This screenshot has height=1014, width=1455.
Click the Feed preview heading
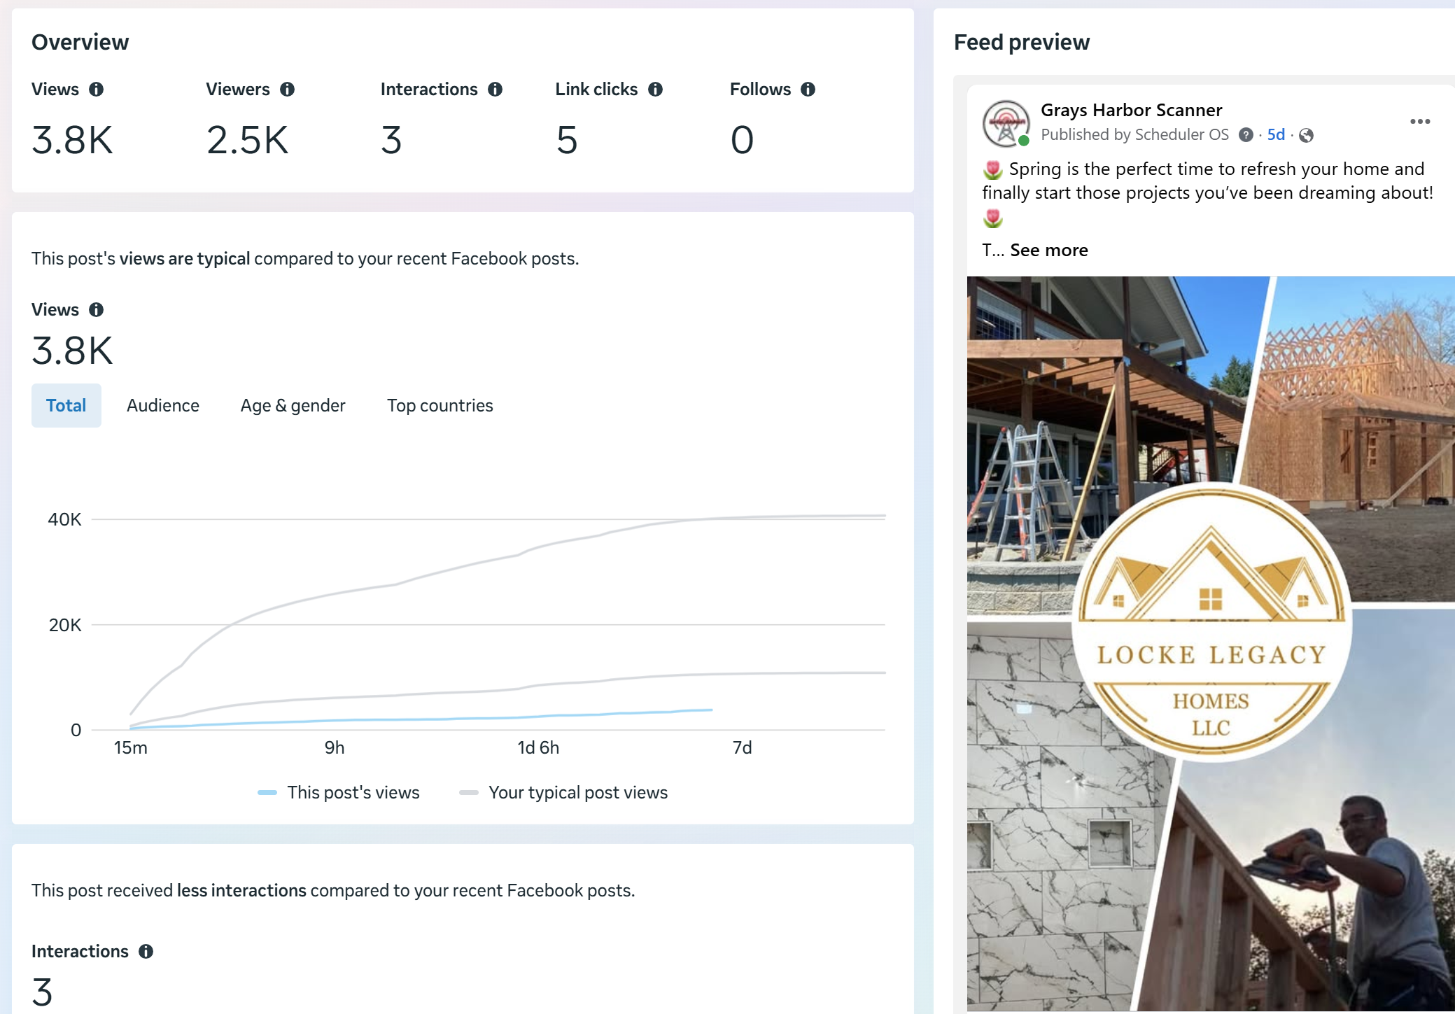click(x=1022, y=43)
